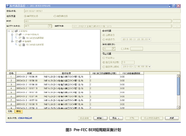Click the task name input field
Image resolution: width=186 pixels, height=136 pixels.
(x=102, y=11)
